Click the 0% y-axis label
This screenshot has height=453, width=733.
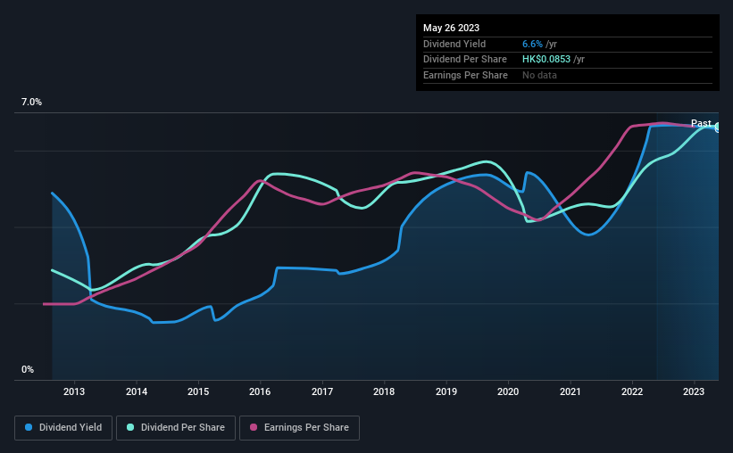(27, 369)
